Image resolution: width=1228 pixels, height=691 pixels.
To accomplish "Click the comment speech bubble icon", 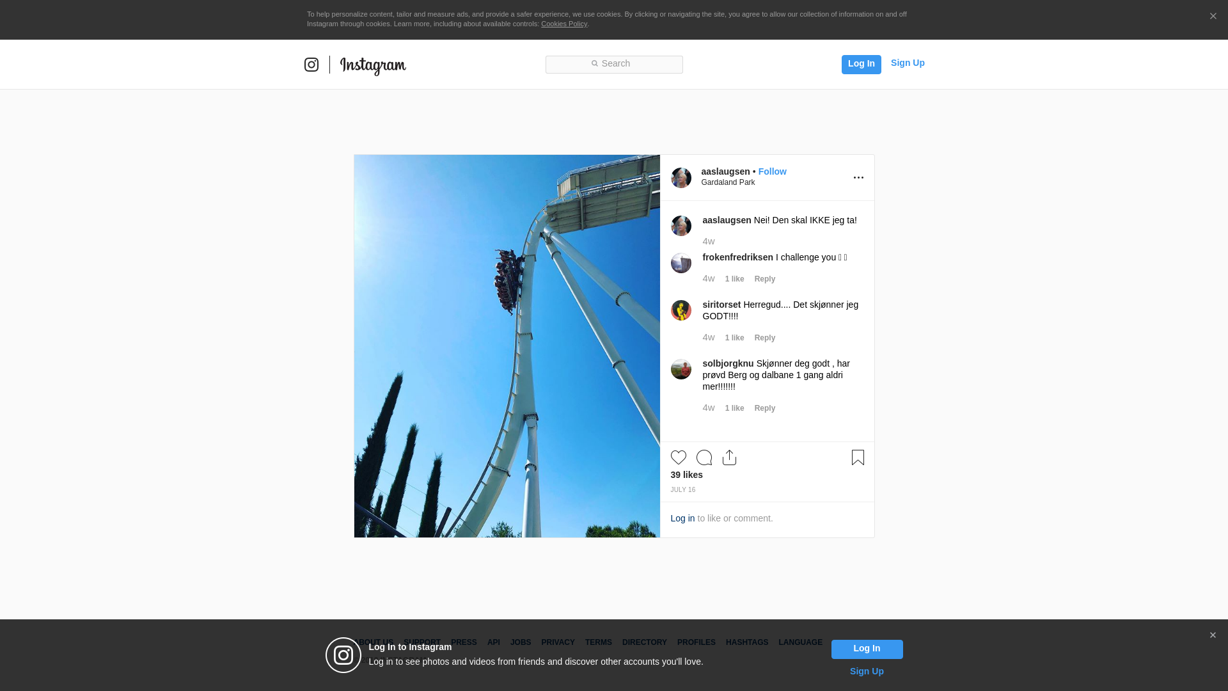I will (x=704, y=457).
